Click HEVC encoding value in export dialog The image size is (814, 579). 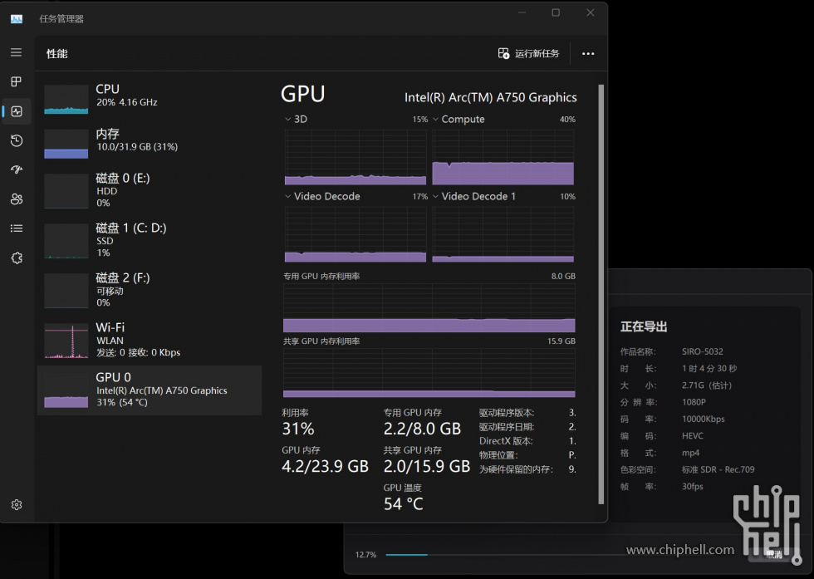[x=693, y=435]
